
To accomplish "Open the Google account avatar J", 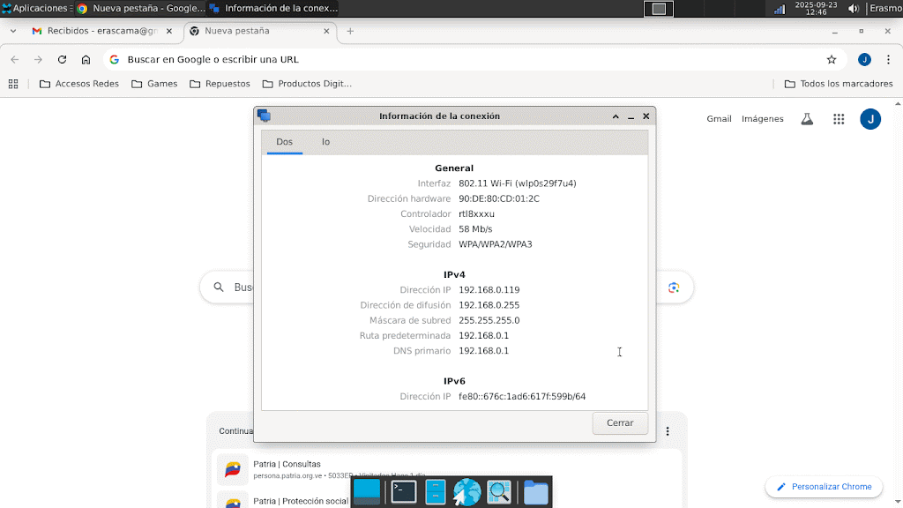I will click(x=870, y=119).
